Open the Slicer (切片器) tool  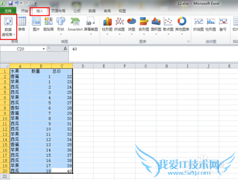(236, 24)
